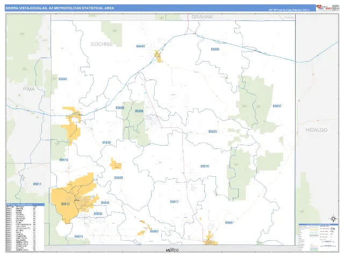Screen dimensions: 344x258
Task: Click ZIP code label 85632
Action: coord(277,106)
